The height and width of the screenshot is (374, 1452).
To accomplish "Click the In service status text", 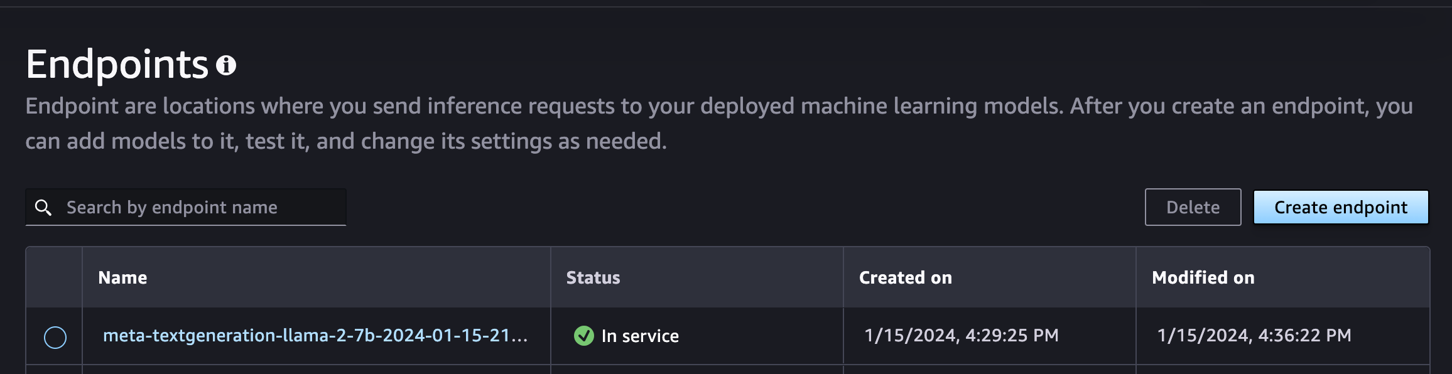I will (x=640, y=336).
